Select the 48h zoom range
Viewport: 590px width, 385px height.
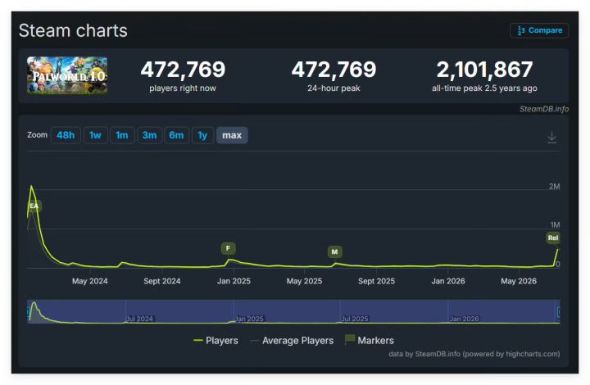tap(66, 135)
